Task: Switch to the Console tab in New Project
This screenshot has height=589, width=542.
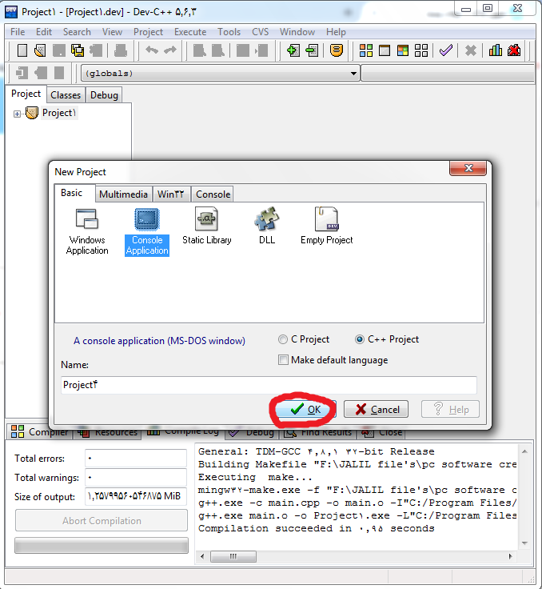Action: tap(213, 194)
